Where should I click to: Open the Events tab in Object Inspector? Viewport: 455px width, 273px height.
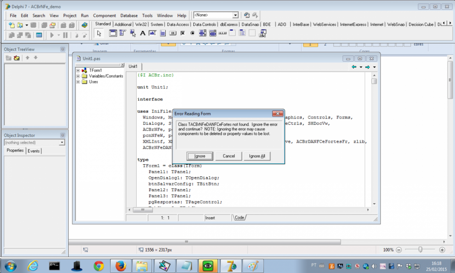click(34, 151)
